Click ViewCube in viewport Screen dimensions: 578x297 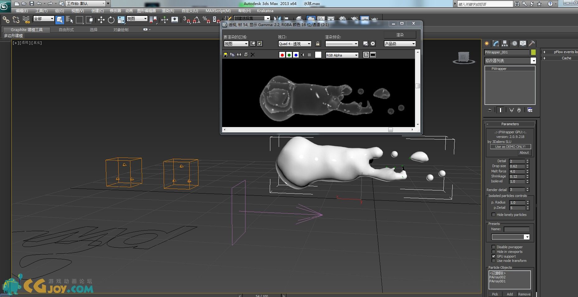(464, 57)
